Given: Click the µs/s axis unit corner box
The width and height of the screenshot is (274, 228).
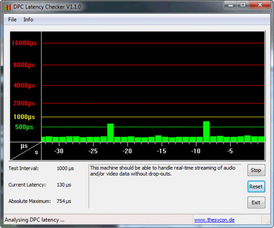Looking at the screenshot, I should coord(25,151).
